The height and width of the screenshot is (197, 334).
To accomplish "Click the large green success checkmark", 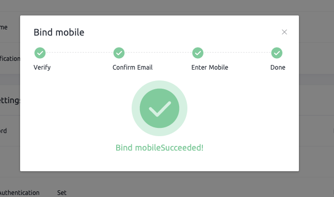I will click(160, 108).
